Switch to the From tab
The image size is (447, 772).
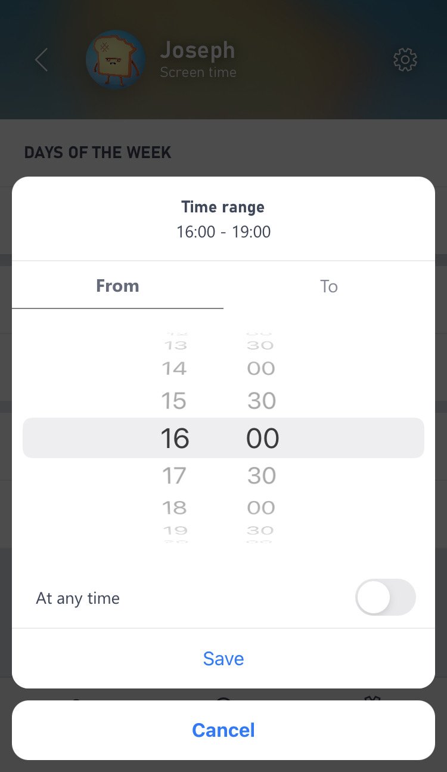pos(117,286)
